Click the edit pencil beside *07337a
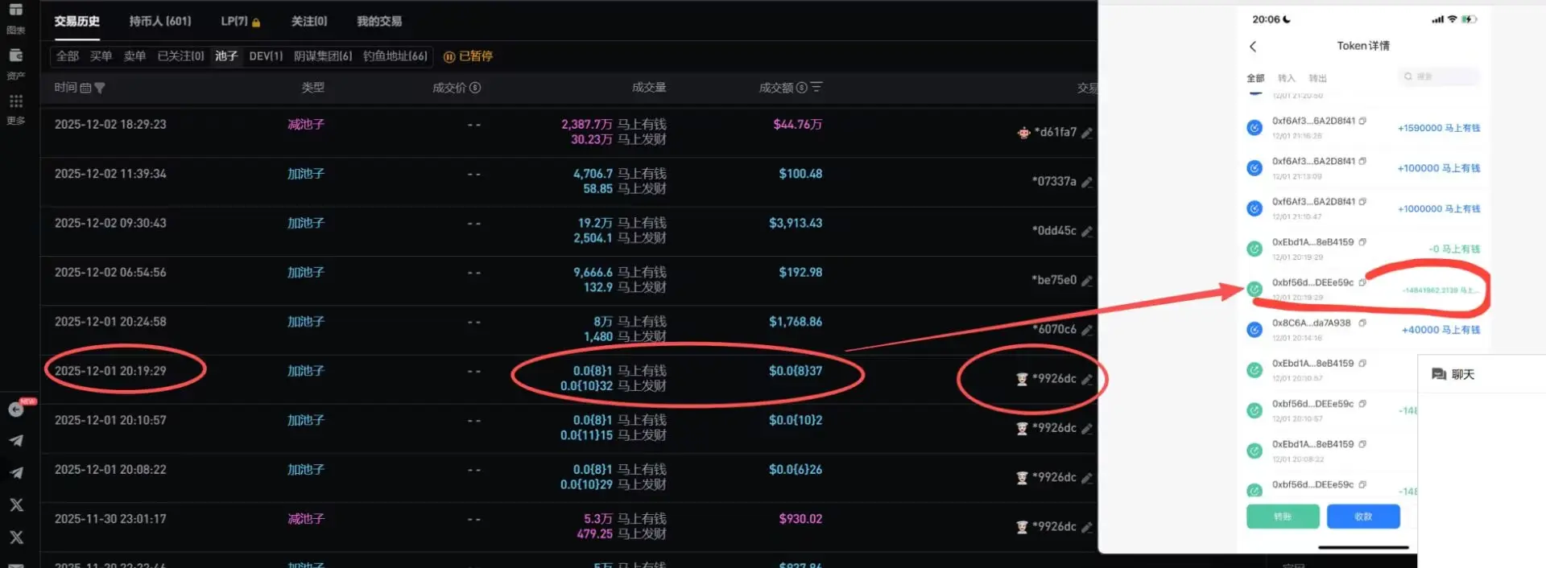This screenshot has height=568, width=1546. click(1087, 182)
